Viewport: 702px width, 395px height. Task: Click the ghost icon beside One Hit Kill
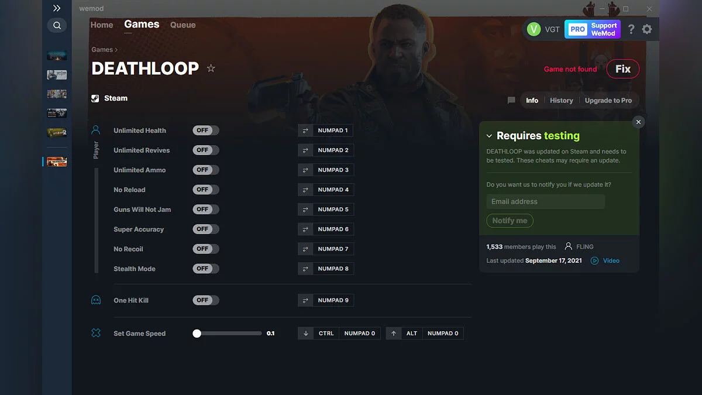tap(96, 300)
